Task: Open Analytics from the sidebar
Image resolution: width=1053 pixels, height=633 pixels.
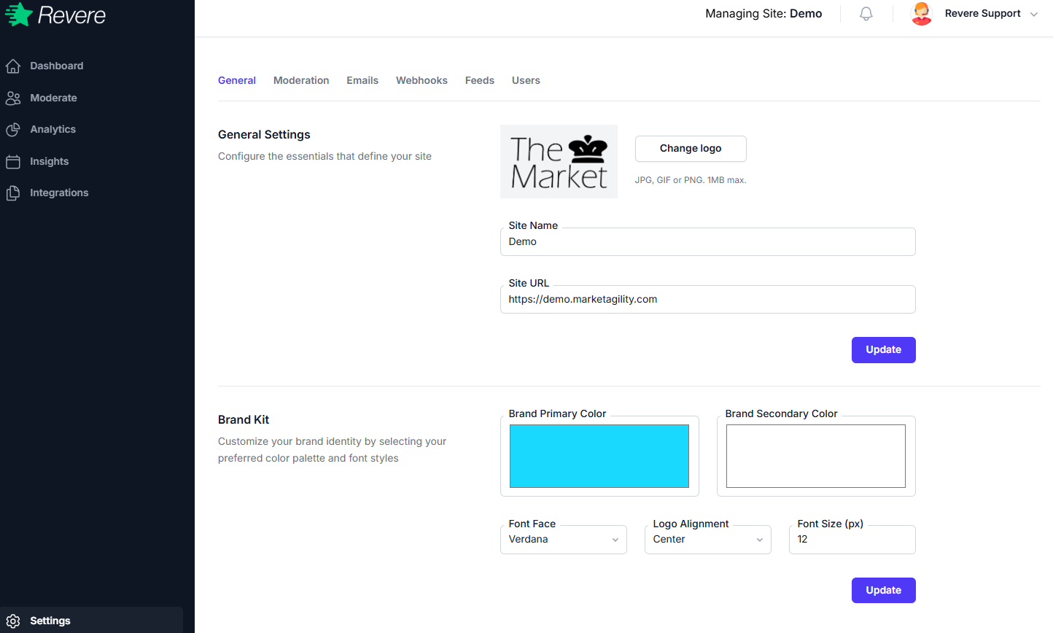Action: point(13,129)
